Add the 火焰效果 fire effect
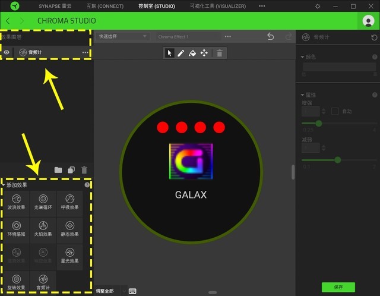This screenshot has height=296, width=380. 43,230
